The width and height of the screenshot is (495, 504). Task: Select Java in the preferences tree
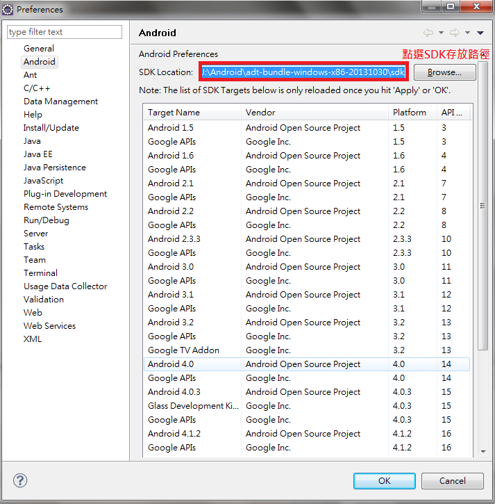coord(32,141)
